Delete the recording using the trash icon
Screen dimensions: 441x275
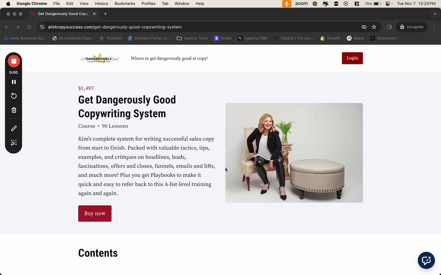(14, 110)
